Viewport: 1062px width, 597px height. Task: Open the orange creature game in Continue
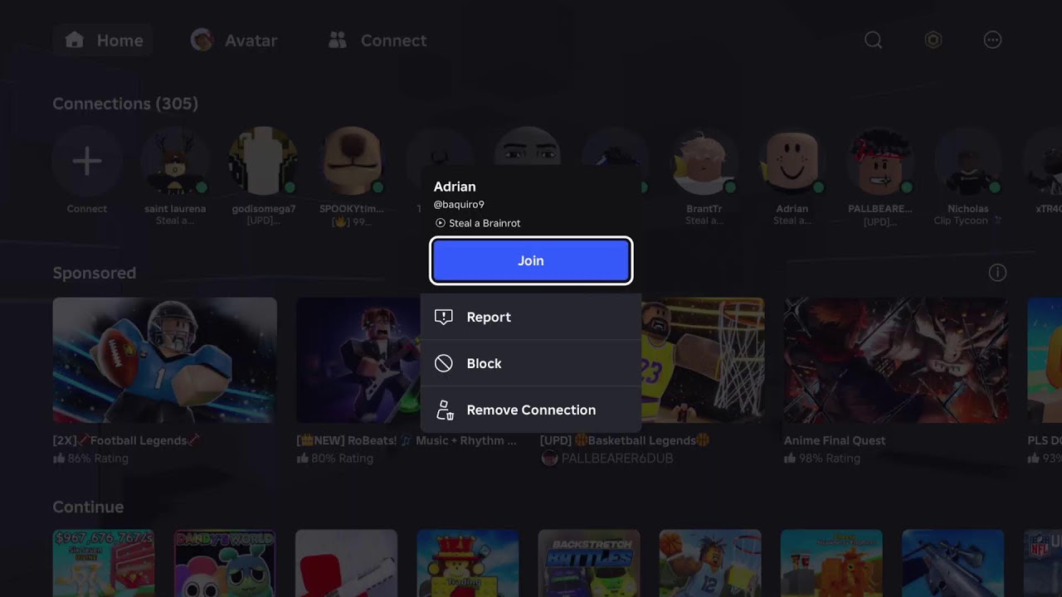point(831,563)
